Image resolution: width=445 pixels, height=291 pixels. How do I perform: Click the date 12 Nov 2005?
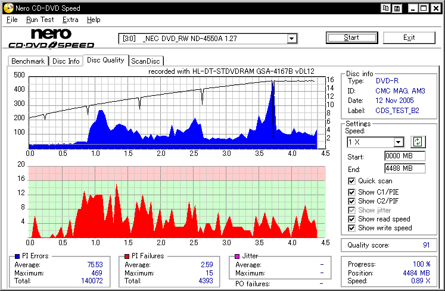click(x=394, y=101)
